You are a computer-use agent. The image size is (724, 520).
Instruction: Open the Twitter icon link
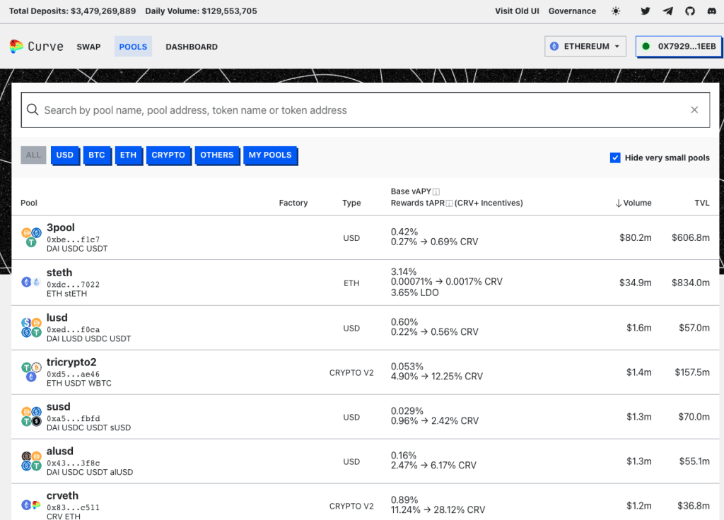[646, 11]
